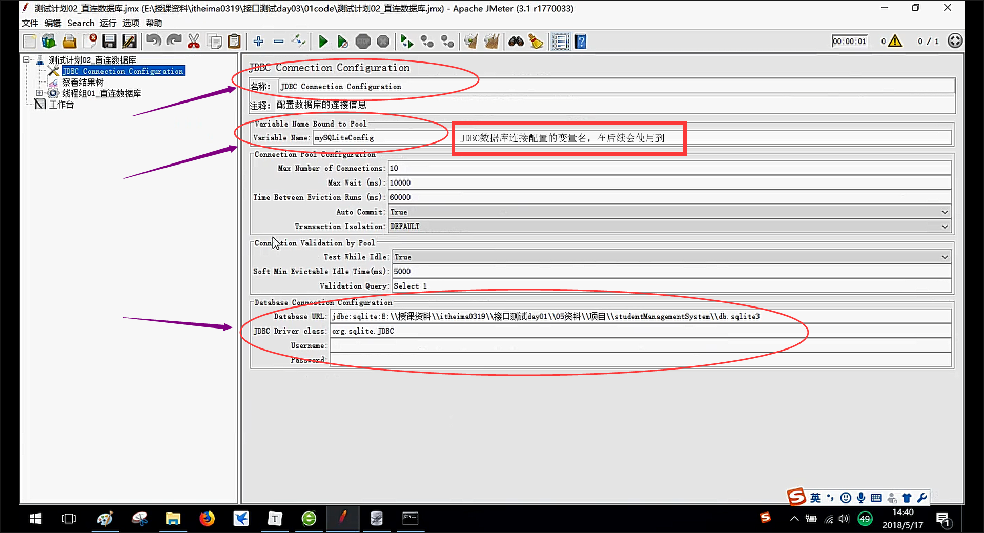Undo the last change in the toolbar
Image resolution: width=984 pixels, height=533 pixels.
click(x=153, y=42)
